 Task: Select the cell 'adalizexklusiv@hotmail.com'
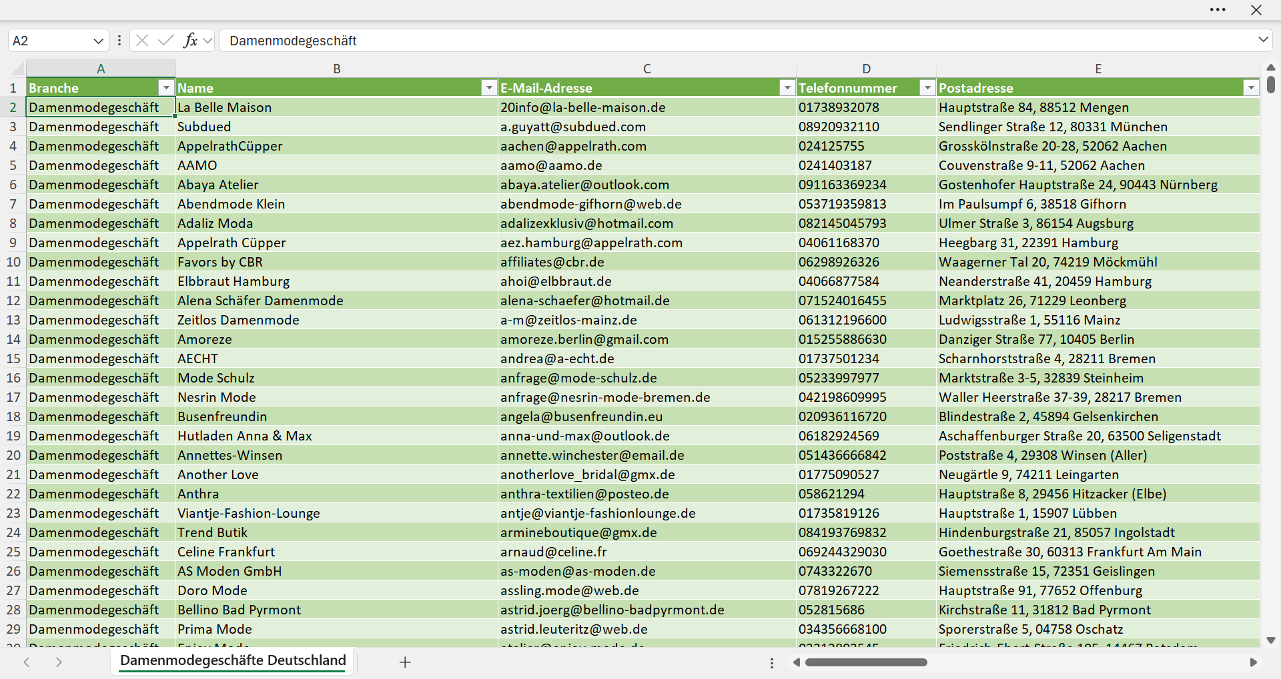coord(647,223)
